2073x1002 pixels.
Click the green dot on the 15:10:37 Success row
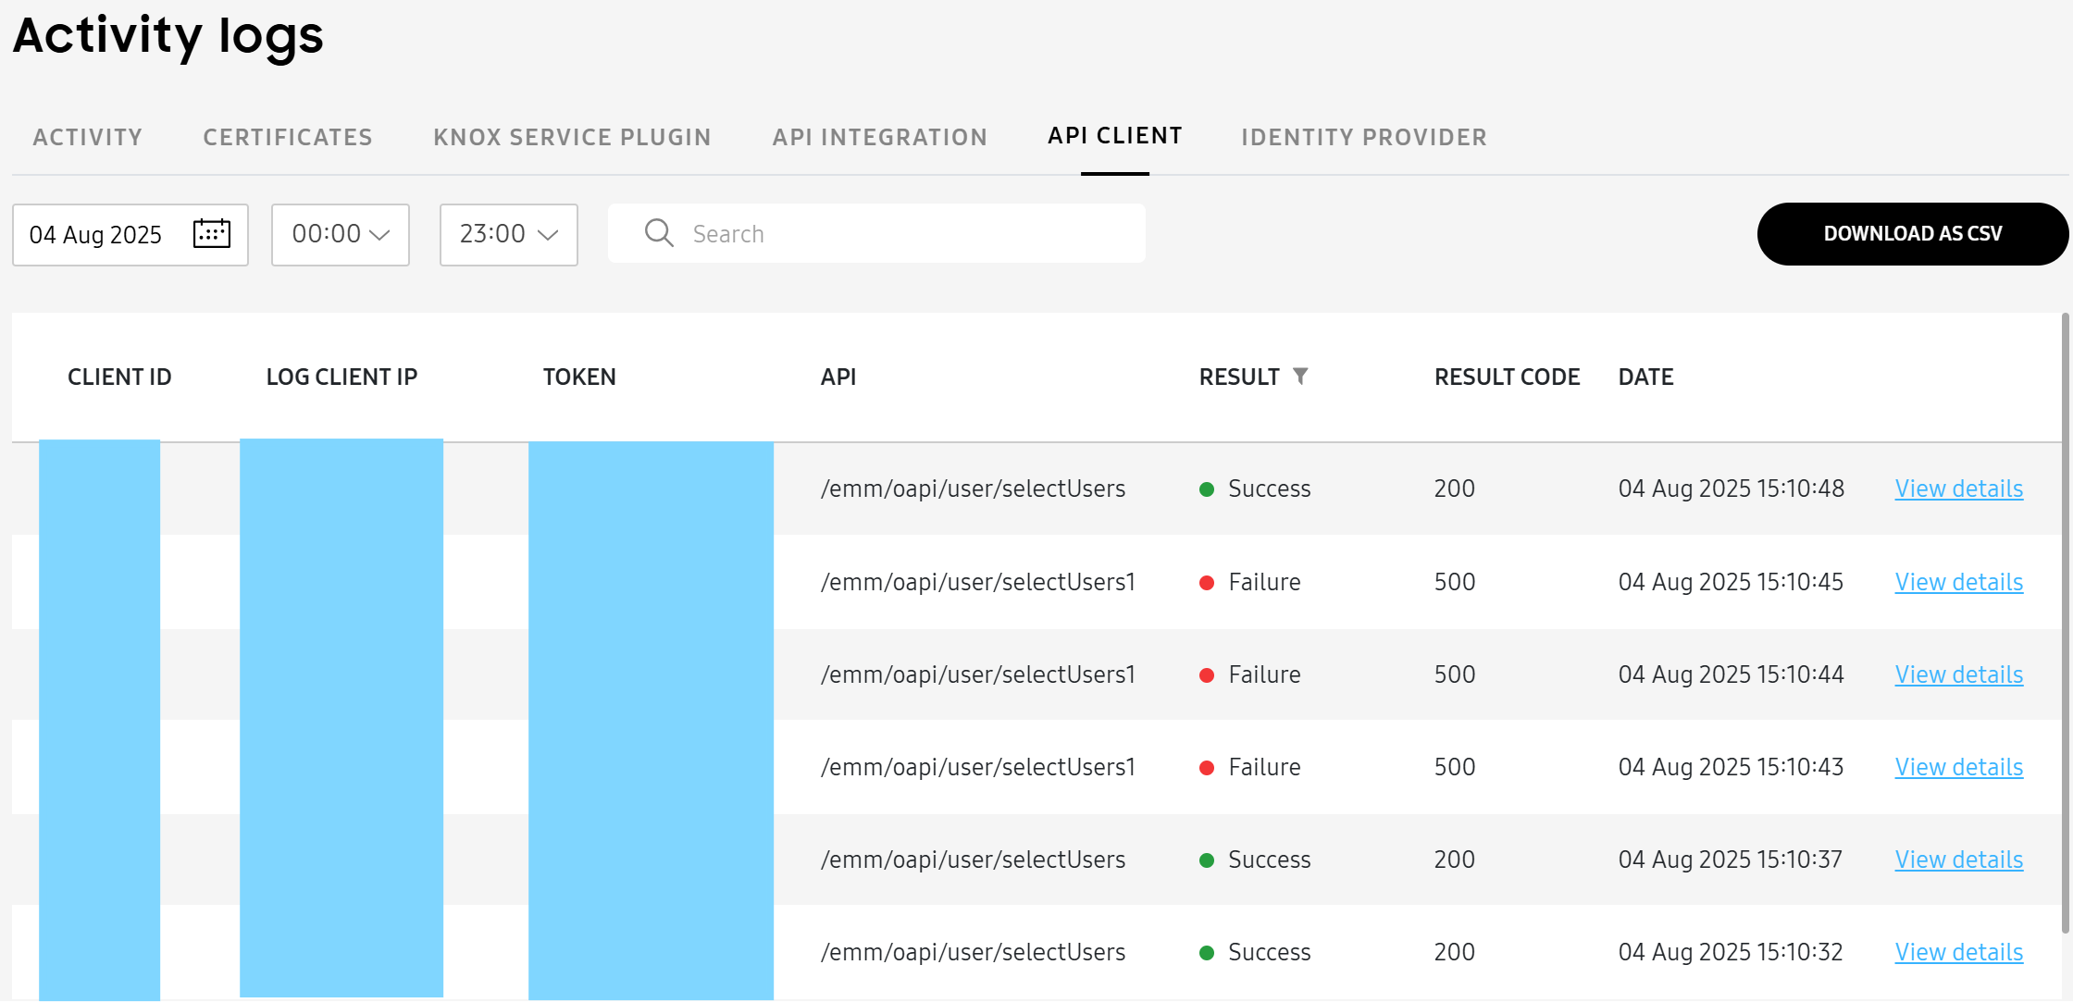[x=1207, y=860]
